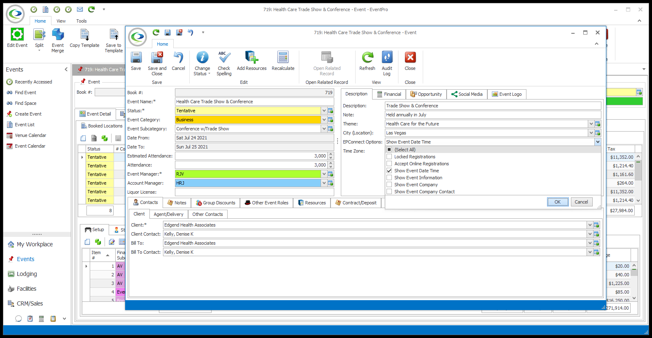Image resolution: width=652 pixels, height=338 pixels.
Task: Open the CRM/Sales module
Action: [x=26, y=303]
